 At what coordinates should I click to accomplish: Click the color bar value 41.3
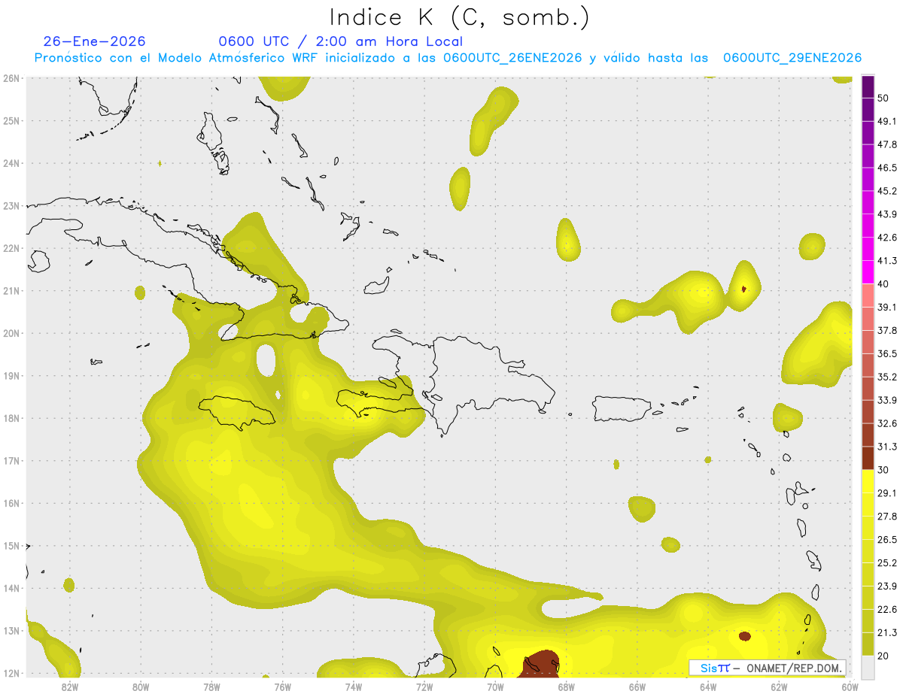point(887,261)
